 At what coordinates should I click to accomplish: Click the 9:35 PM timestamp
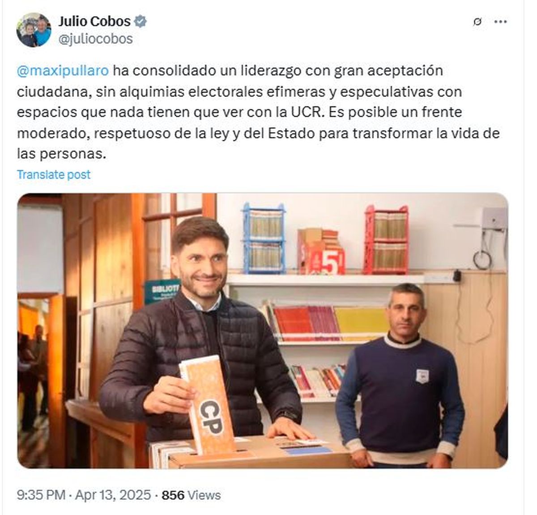42,495
